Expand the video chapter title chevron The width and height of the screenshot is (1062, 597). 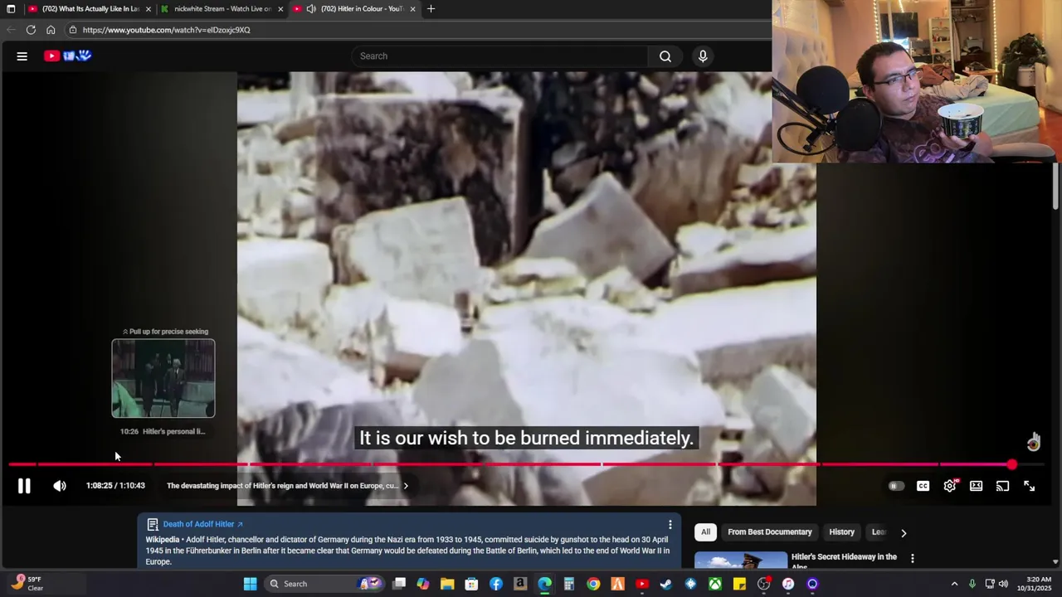coord(406,486)
